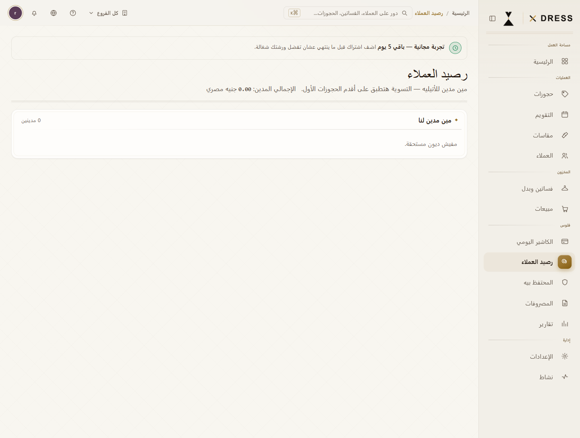Open الإعدادات settings item

(529, 357)
